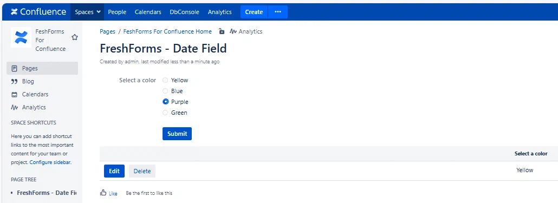Click the thumbs-up Like icon

103,193
